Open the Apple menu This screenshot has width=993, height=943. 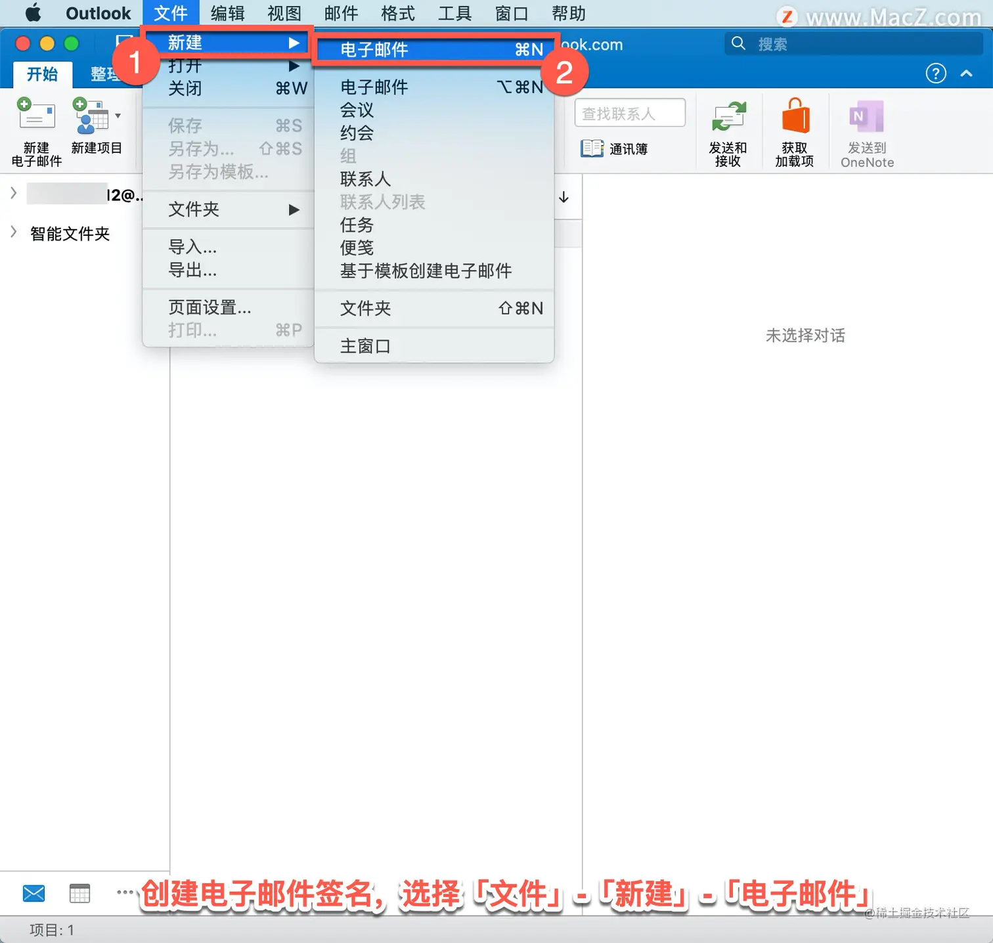(x=33, y=13)
